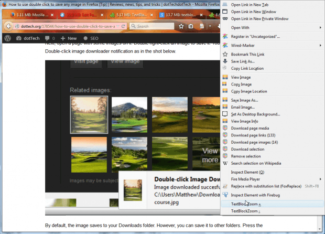325x234 pixels.
Task: Open the address bar history dropdown arrow
Action: pyautogui.click(x=118, y=26)
